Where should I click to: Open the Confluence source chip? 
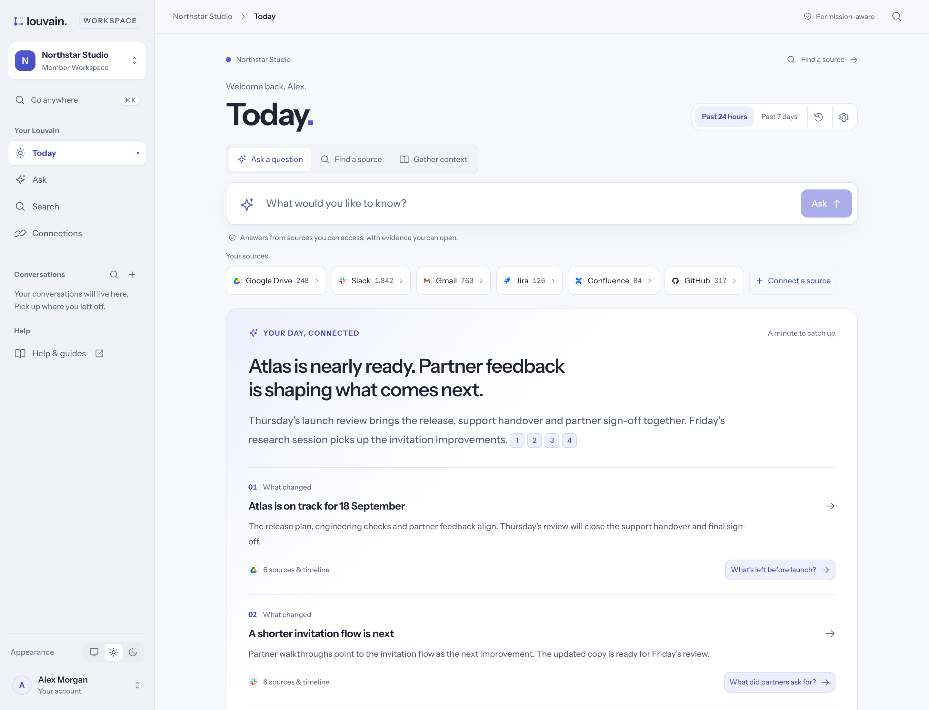(613, 281)
